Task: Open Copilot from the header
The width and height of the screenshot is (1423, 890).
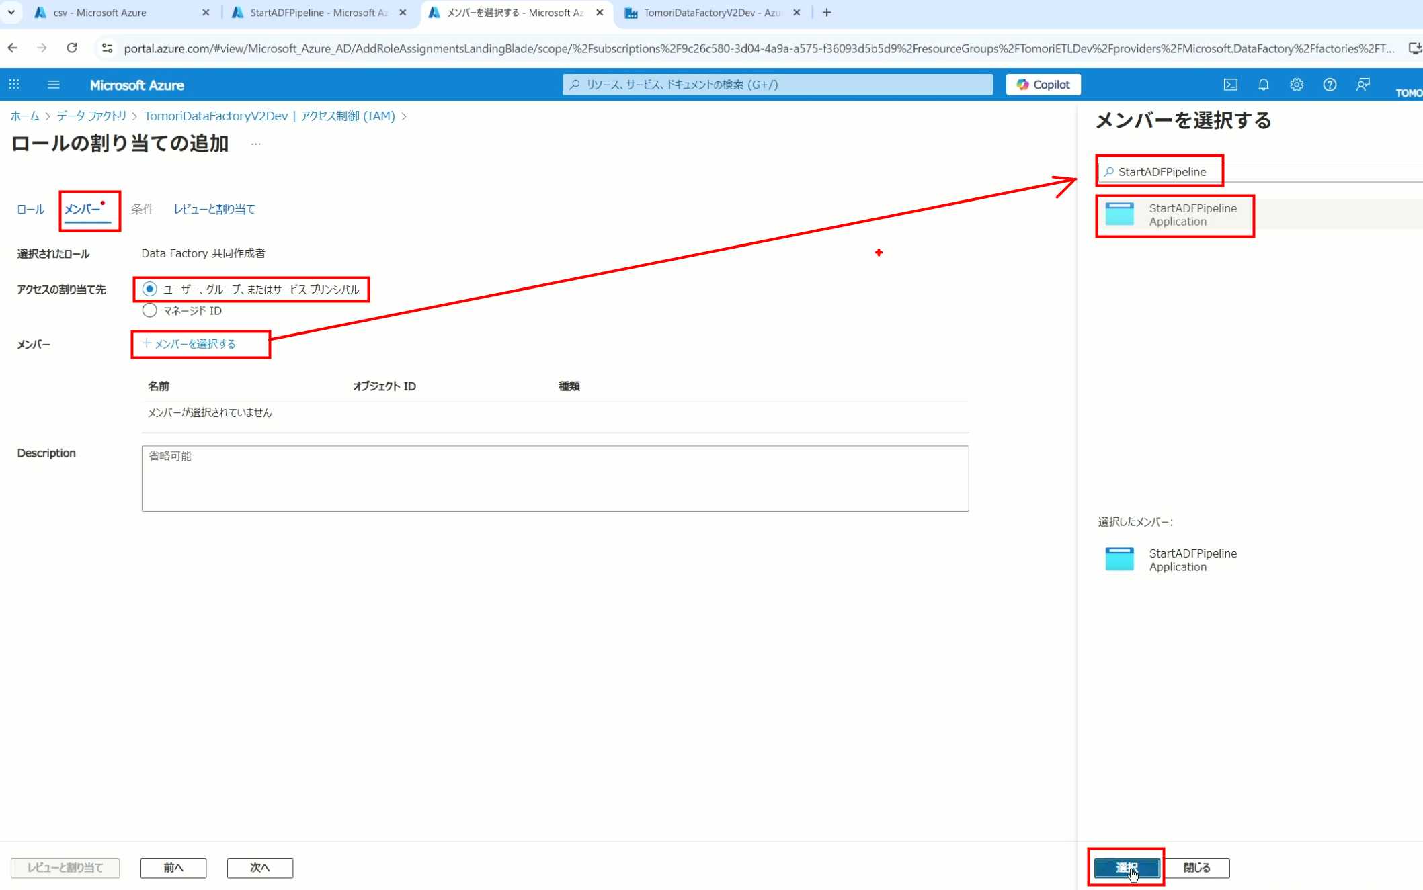Action: coord(1043,85)
